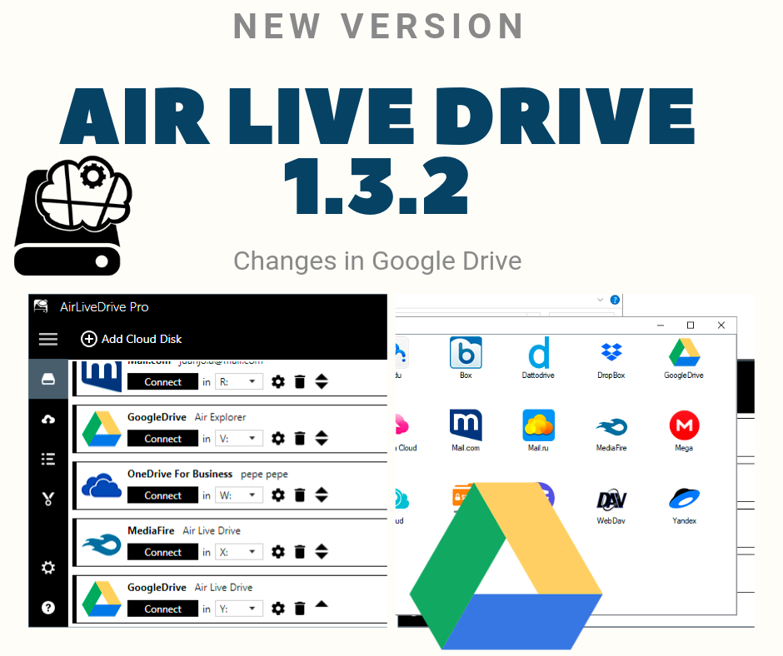Expand the W: drive letter dropdown
Screen dimensions: 783x656
(239, 495)
